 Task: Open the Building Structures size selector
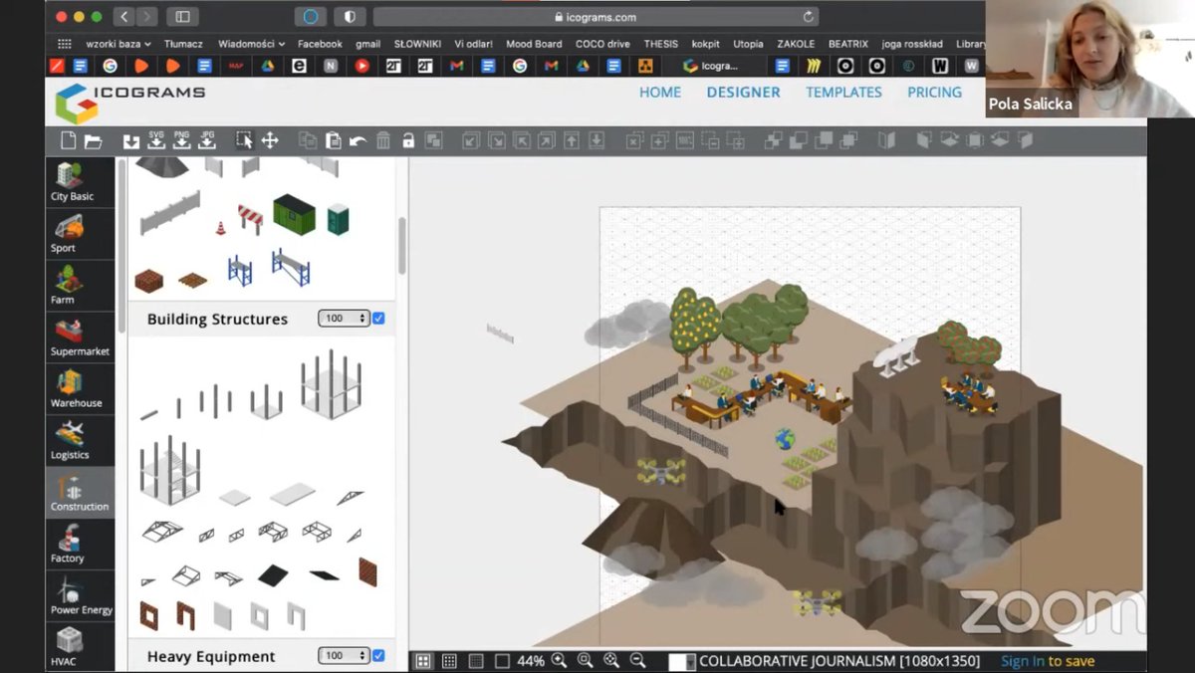click(x=344, y=319)
